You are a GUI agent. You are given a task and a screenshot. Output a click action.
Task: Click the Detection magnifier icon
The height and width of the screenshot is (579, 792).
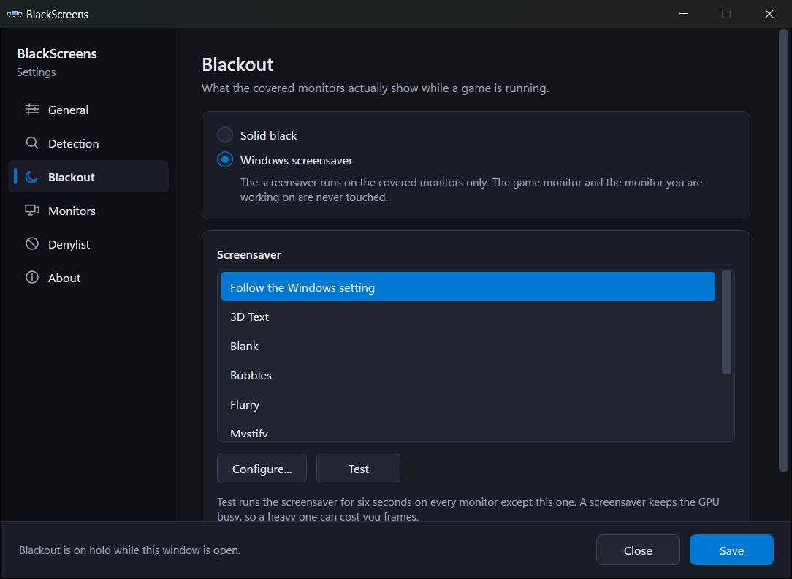click(x=32, y=143)
